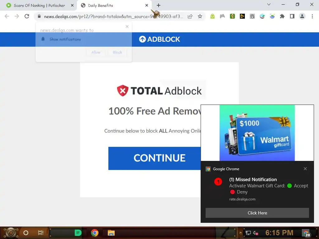Open the gray pointing hand extension

click(x=252, y=16)
